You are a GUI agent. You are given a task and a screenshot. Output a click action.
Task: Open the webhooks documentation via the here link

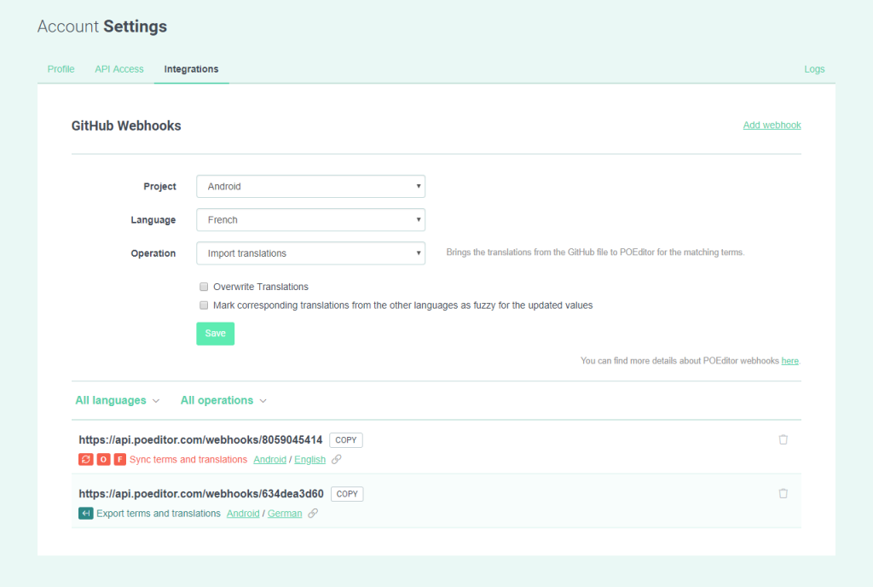click(789, 361)
